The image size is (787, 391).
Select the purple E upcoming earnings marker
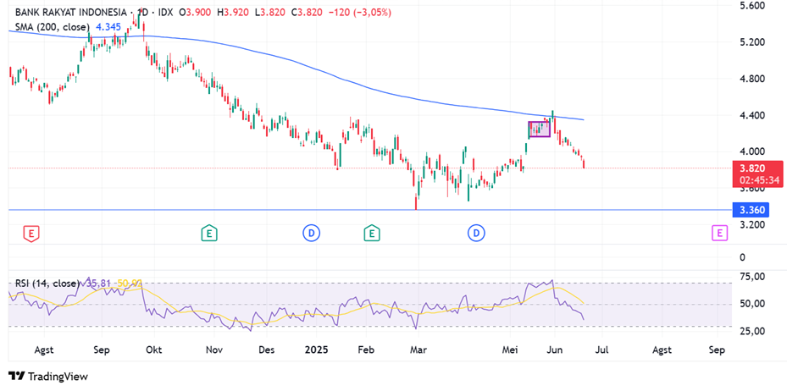click(x=720, y=233)
